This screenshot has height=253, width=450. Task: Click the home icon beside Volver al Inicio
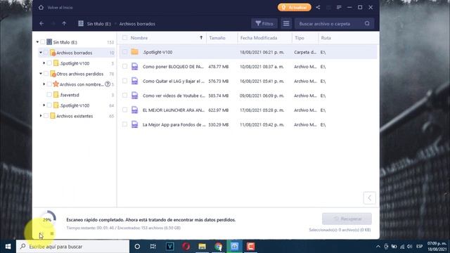[x=41, y=8]
